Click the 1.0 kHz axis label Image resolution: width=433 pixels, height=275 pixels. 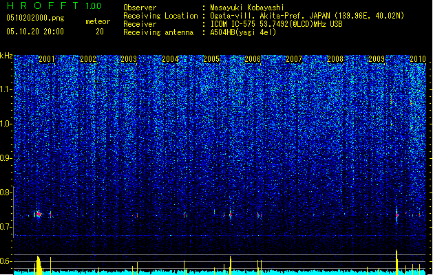tap(6, 124)
